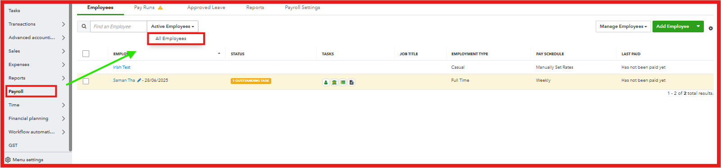
Task: Open the Active Employees filter dropdown
Action: 173,27
